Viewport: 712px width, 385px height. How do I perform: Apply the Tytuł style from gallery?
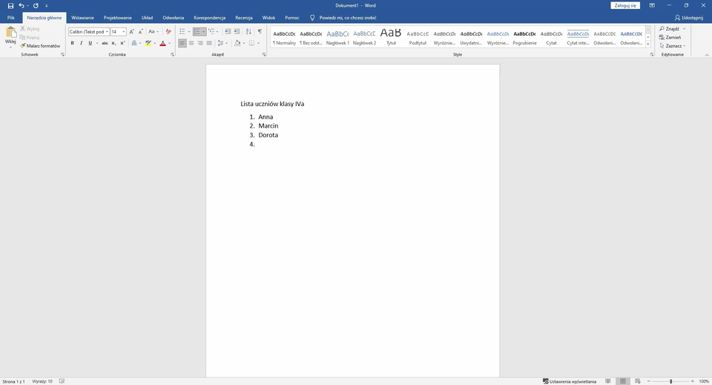click(x=391, y=36)
